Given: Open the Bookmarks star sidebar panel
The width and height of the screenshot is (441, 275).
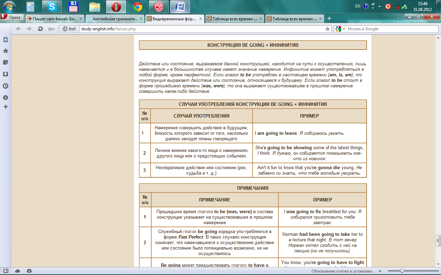Looking at the screenshot, I should pos(6,51).
